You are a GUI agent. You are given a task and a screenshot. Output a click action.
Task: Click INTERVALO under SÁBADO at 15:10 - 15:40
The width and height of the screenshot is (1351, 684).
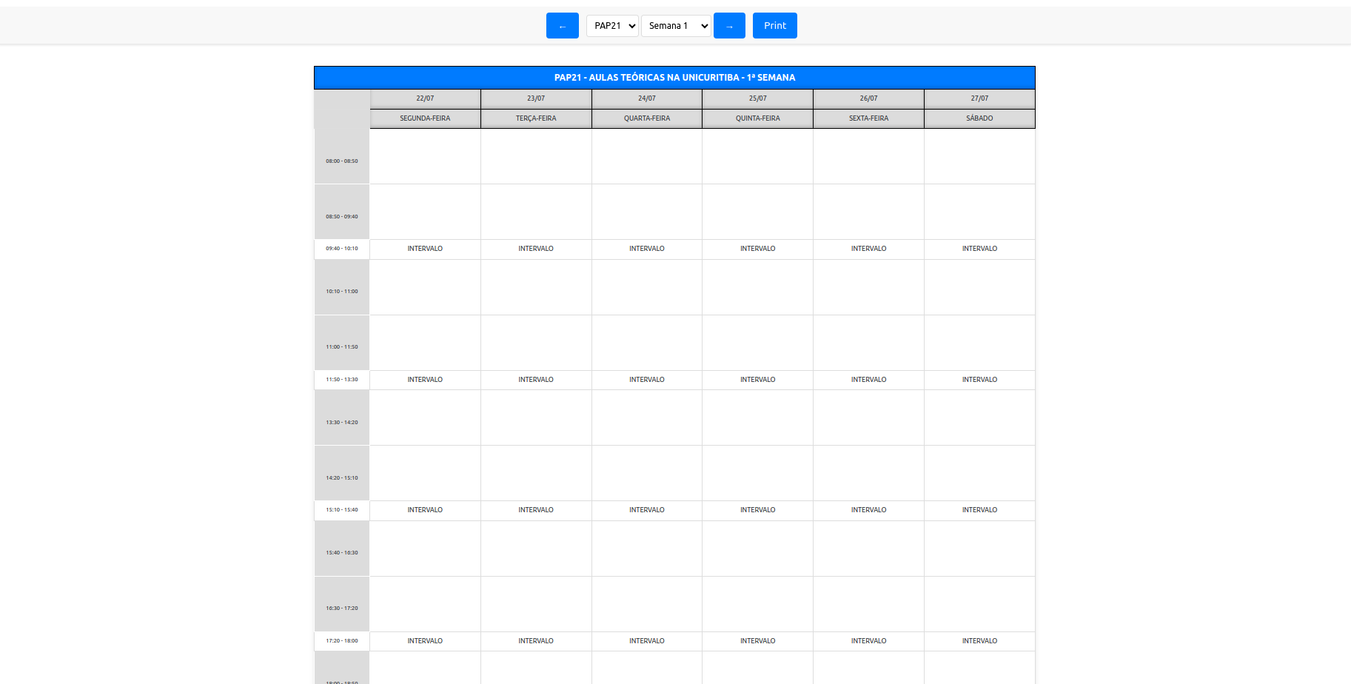point(979,510)
